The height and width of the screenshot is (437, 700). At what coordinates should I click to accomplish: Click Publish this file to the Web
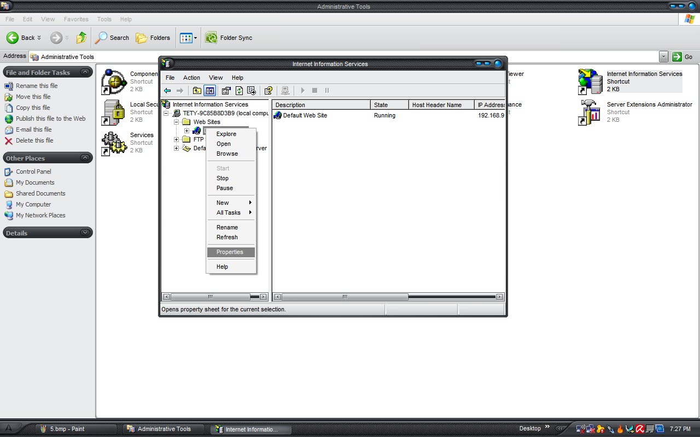point(51,119)
